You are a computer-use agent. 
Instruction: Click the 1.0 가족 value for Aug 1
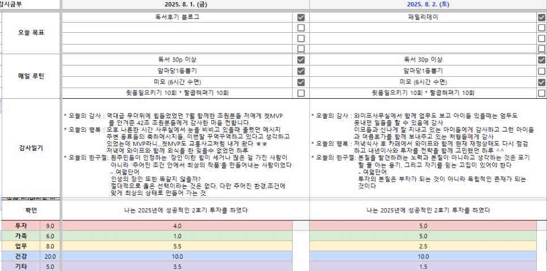point(177,236)
